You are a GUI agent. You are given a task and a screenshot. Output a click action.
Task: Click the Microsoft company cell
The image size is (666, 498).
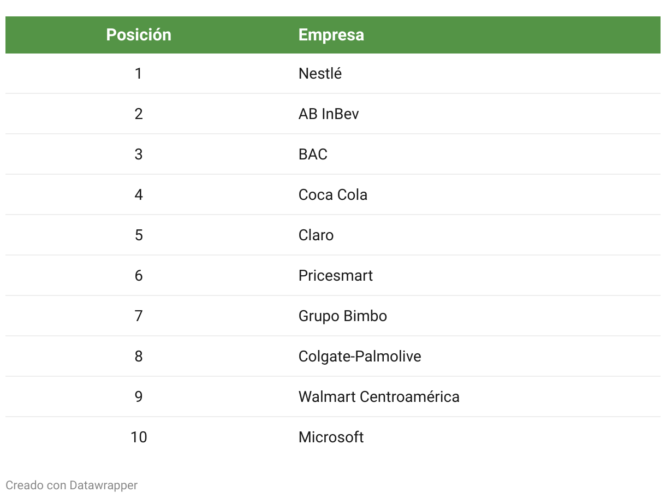(331, 437)
